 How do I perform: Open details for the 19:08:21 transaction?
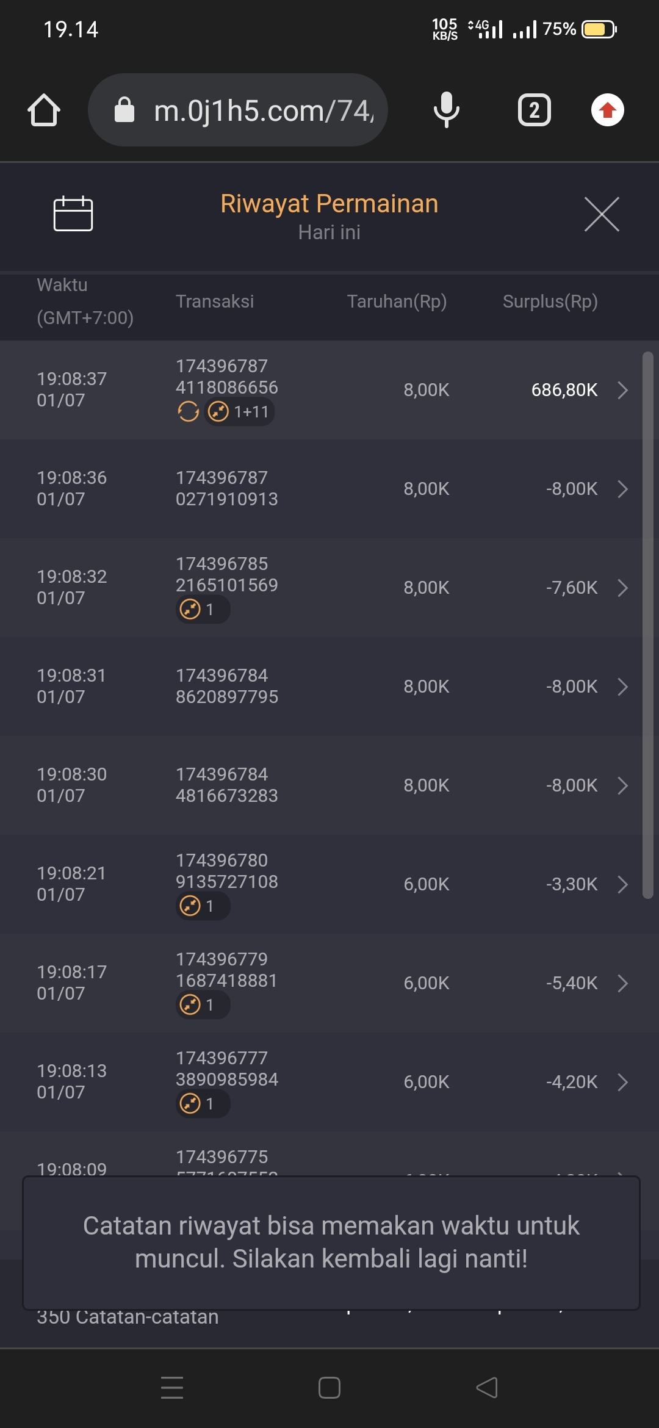pos(622,884)
